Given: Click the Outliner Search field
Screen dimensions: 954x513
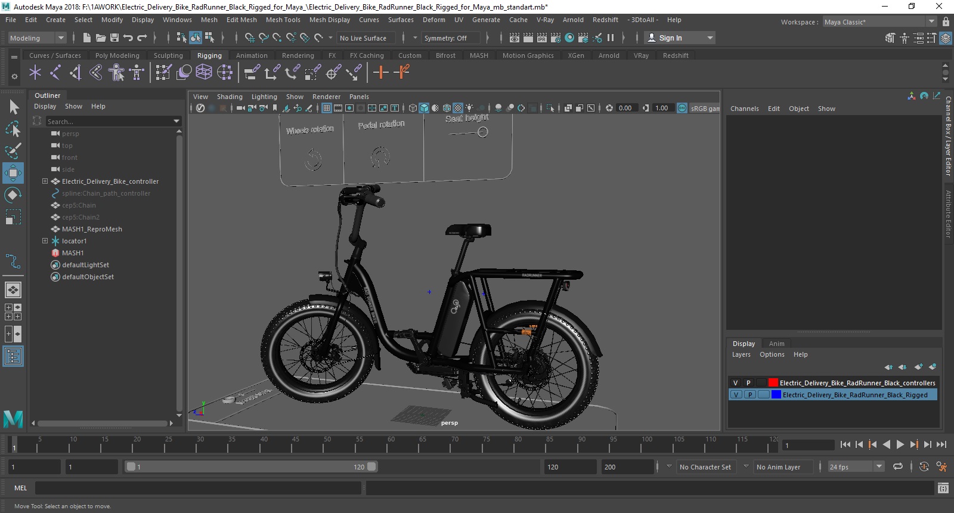Looking at the screenshot, I should [113, 121].
